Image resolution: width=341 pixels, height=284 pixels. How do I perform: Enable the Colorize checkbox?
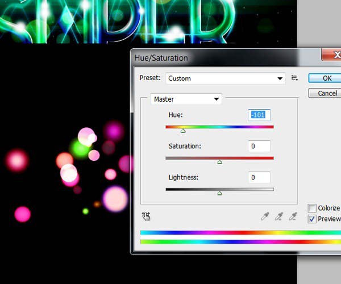312,208
